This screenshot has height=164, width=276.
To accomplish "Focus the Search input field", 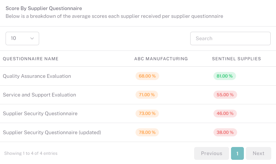I will click(230, 38).
